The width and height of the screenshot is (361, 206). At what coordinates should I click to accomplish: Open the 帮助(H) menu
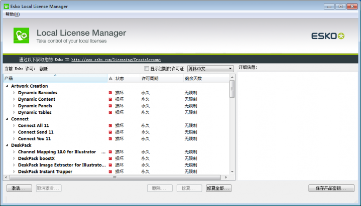click(13, 14)
